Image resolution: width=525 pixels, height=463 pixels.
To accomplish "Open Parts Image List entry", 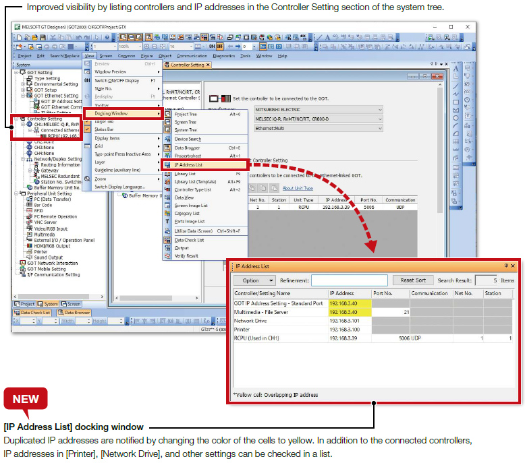I will coord(188,221).
